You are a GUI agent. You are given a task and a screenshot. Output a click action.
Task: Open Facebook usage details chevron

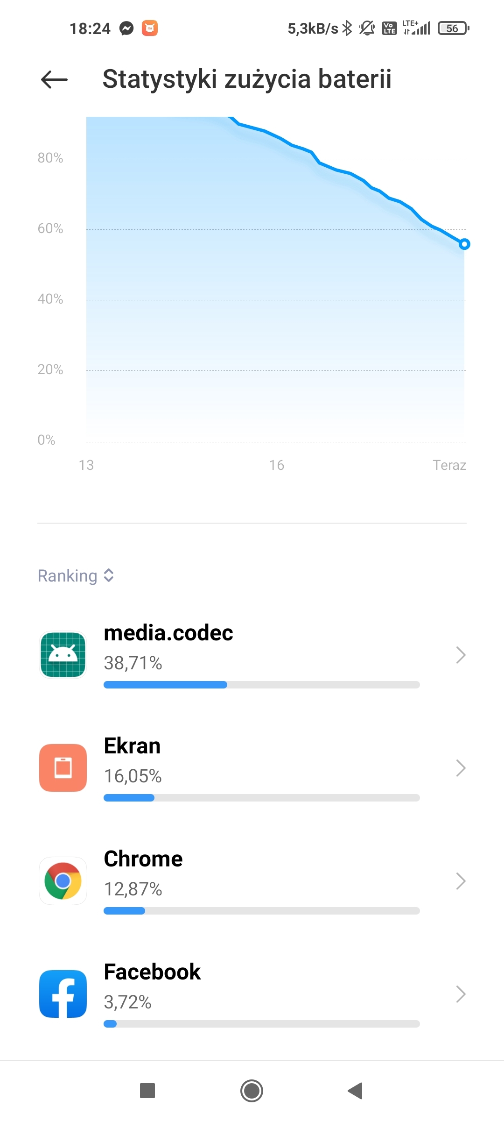461,994
